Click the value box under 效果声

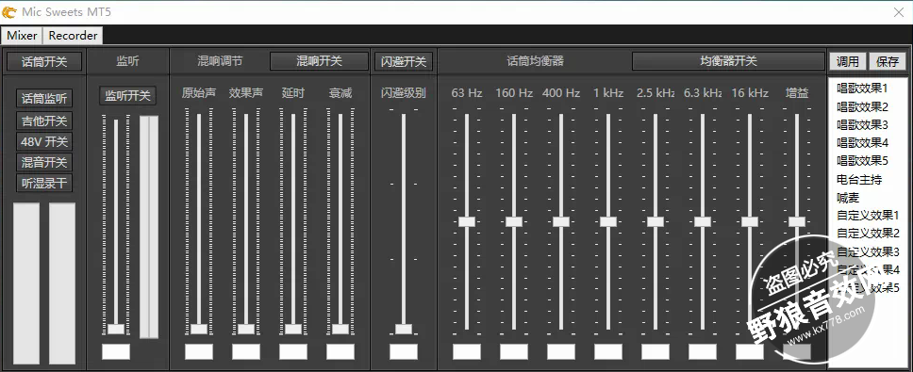(x=246, y=351)
